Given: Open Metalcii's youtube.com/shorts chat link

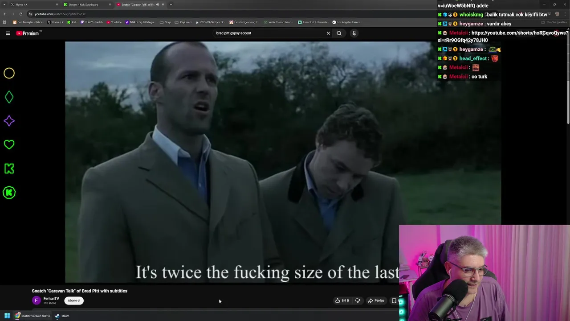Looking at the screenshot, I should [503, 37].
